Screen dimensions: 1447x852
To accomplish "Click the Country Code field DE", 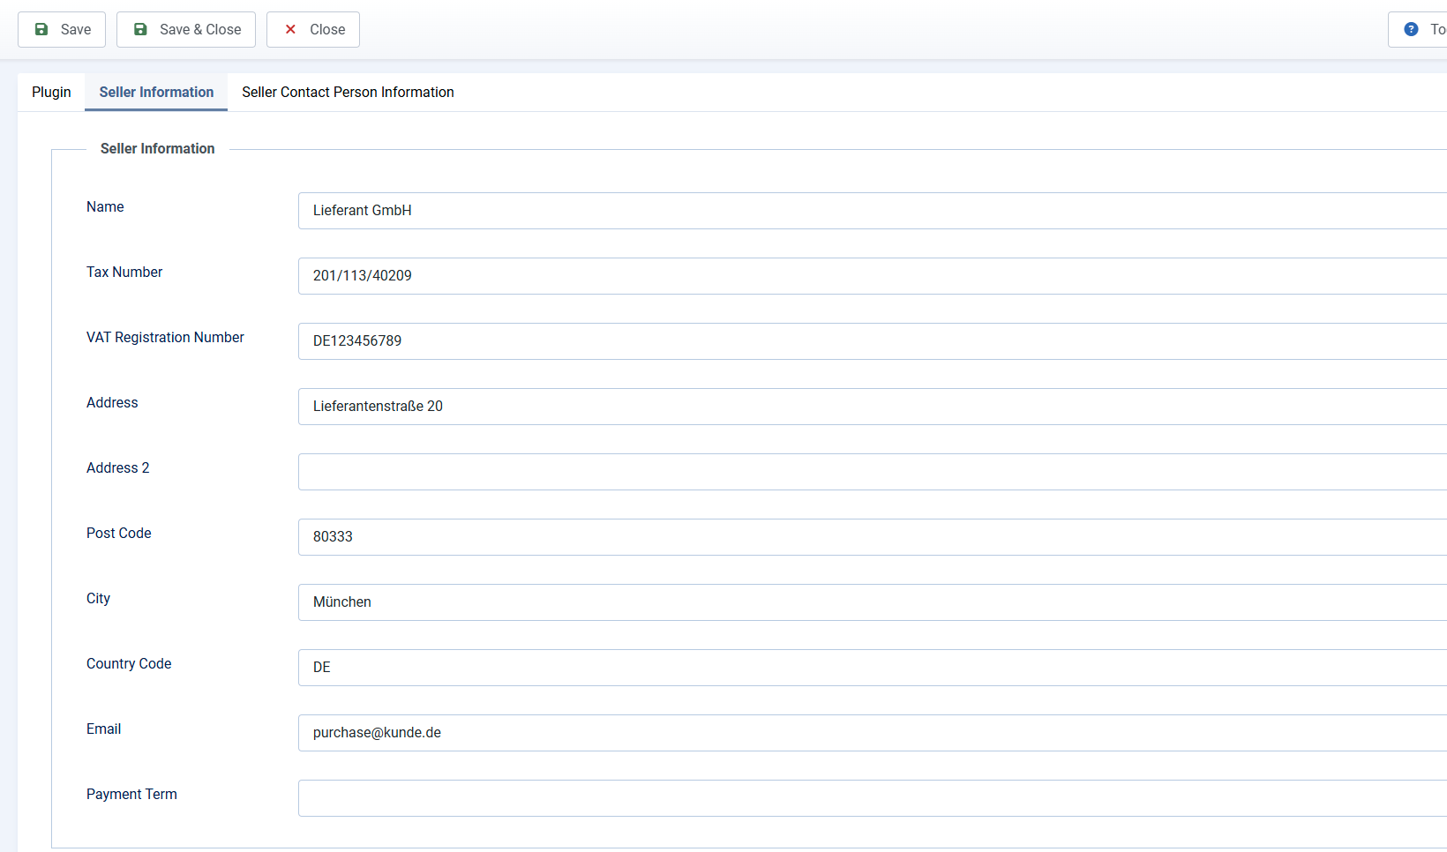I will (x=873, y=668).
